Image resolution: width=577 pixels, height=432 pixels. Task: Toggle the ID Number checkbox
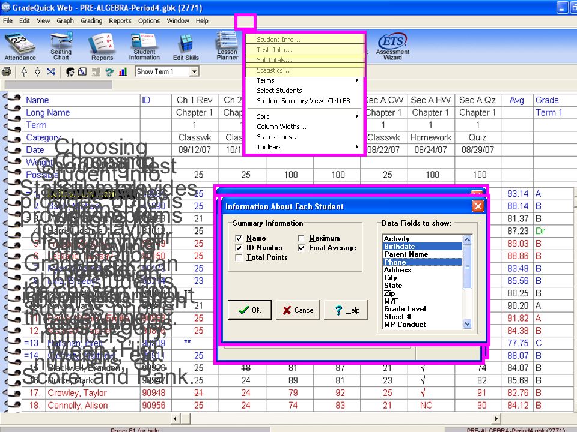[x=239, y=248]
